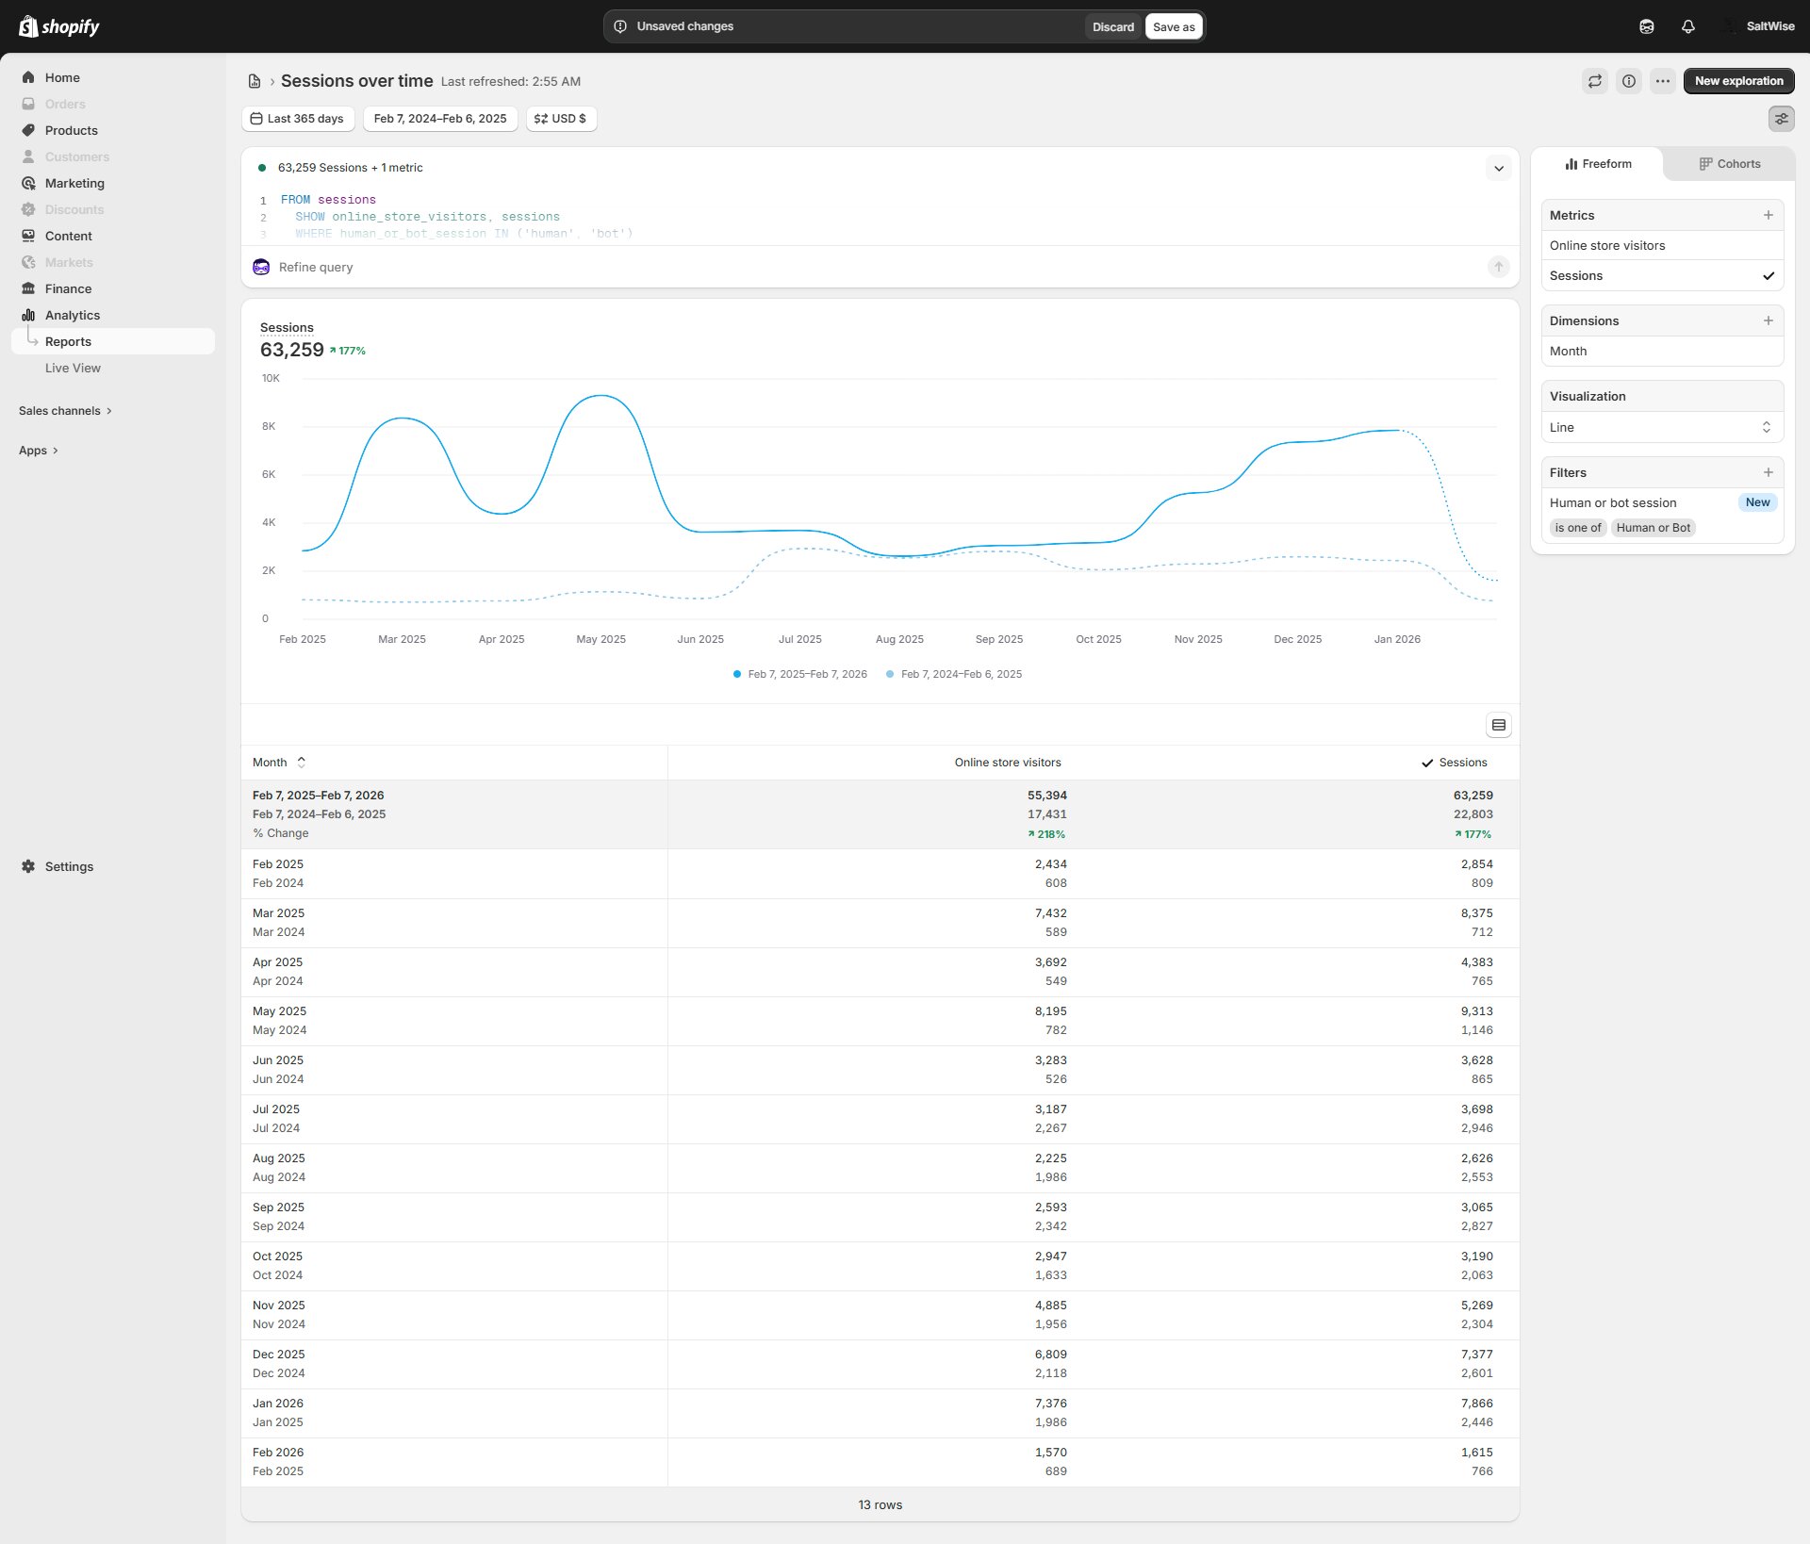The image size is (1810, 1544).
Task: Add a new metric with plus icon
Action: [1768, 215]
